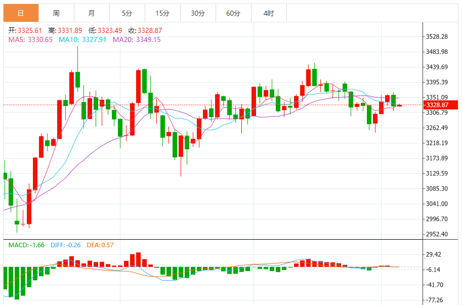This screenshot has width=462, height=305.
Task: Click the 29.42 MACD axis label
Action: coord(434,254)
